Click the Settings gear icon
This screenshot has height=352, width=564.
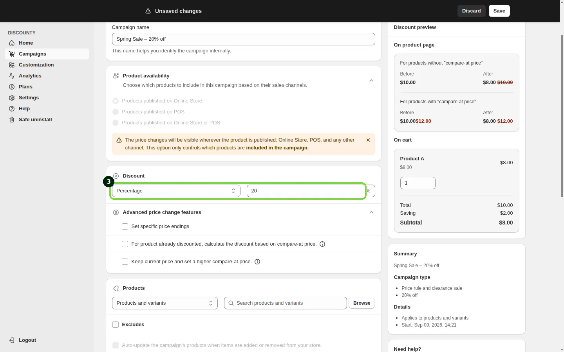[12, 98]
